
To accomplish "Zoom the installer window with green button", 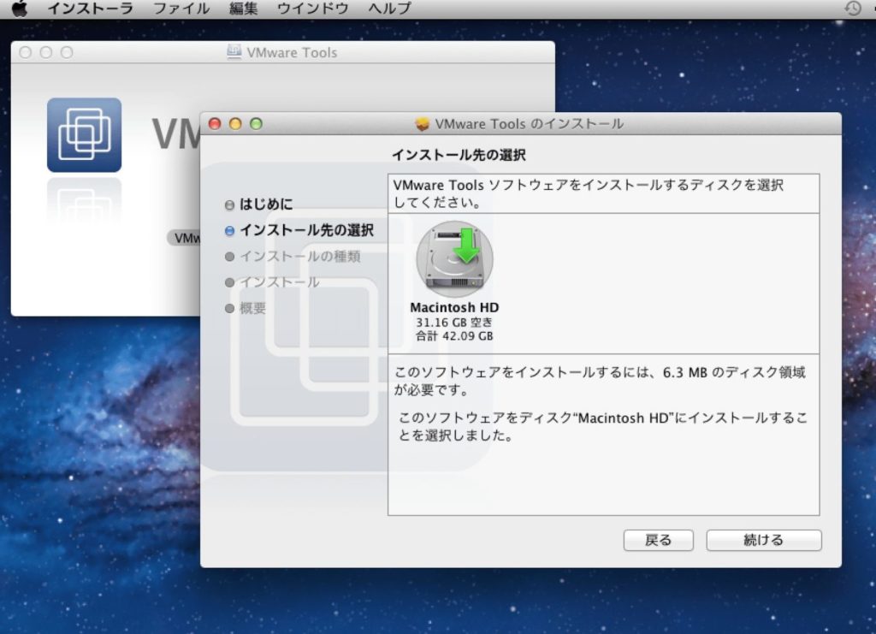I will coord(256,123).
